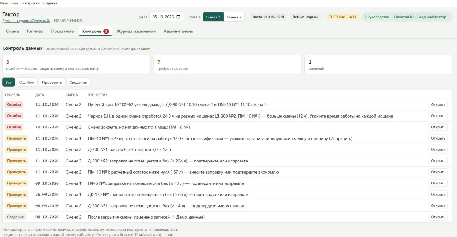Open the ПМ-10 №1 расчётный остаток row
Viewport: 457px width, 237px height.
[x=438, y=172]
